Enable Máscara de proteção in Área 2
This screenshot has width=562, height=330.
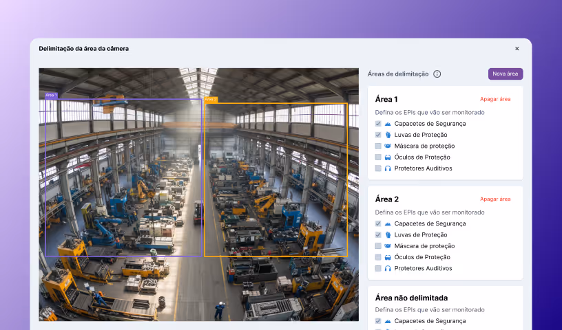378,246
